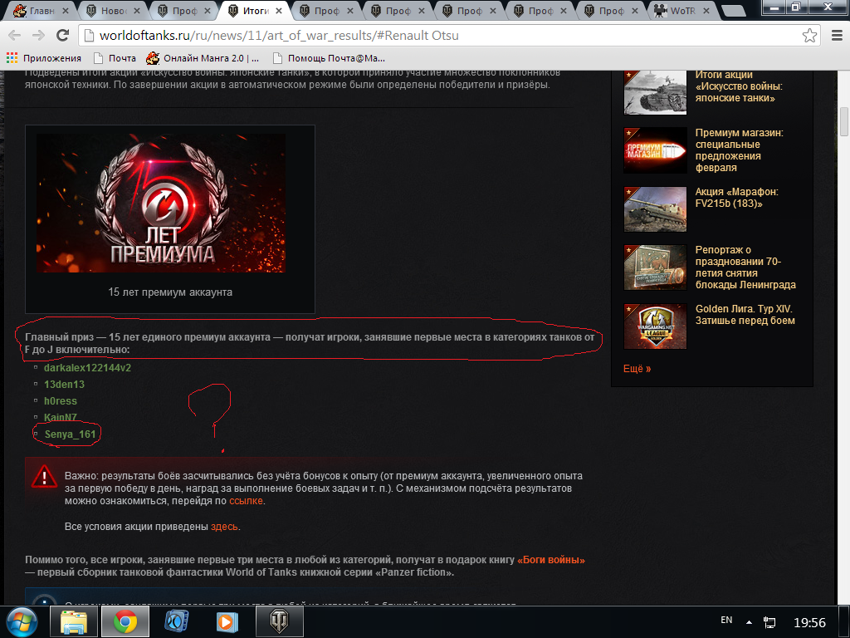Open Google Chrome taskbar icon
Image resolution: width=850 pixels, height=638 pixels.
coord(125,621)
